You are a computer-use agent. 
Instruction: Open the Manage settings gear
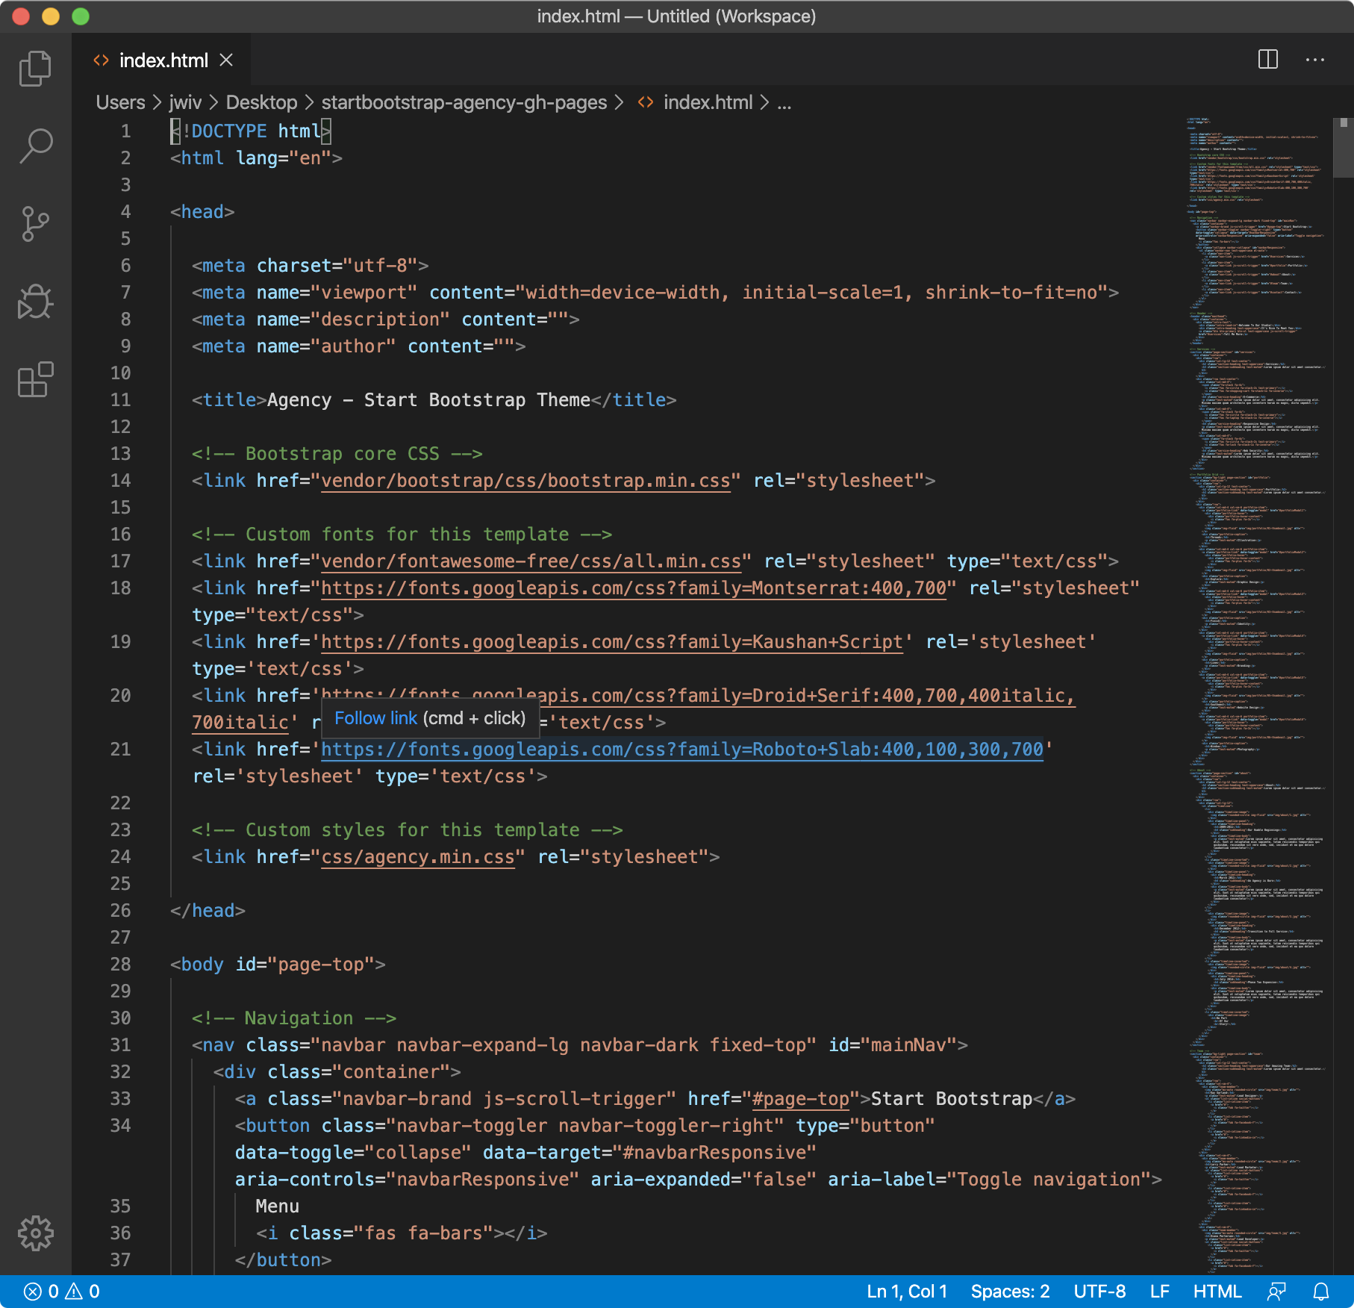35,1232
